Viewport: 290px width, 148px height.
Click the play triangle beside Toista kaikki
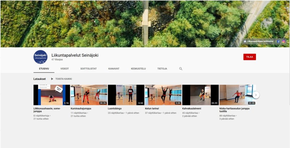tap(52, 79)
